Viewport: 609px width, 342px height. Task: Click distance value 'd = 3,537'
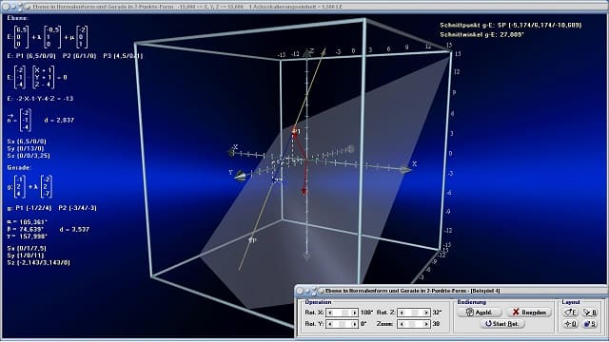(74, 229)
